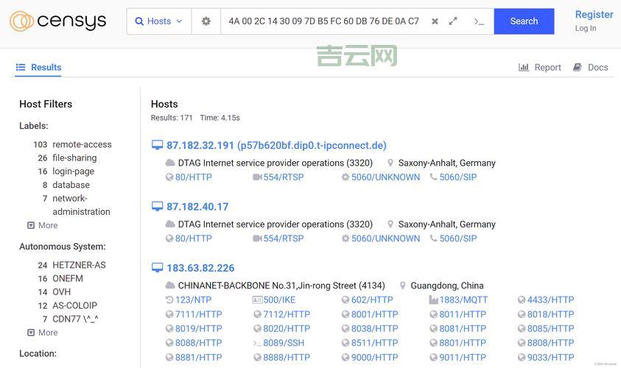621x368 pixels.
Task: Open 5060/UNKNOWN service of 87.182.32.191
Action: (385, 177)
